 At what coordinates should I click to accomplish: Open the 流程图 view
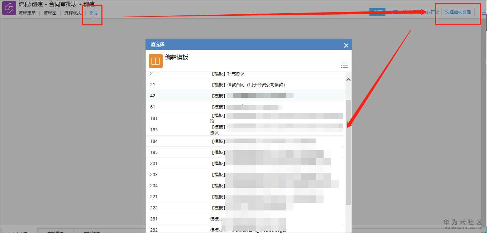click(x=49, y=13)
